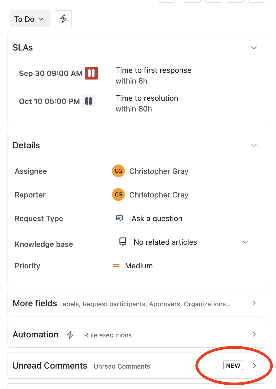Click the Ask a question request type
Screen dimensions: 276x389
tap(157, 218)
